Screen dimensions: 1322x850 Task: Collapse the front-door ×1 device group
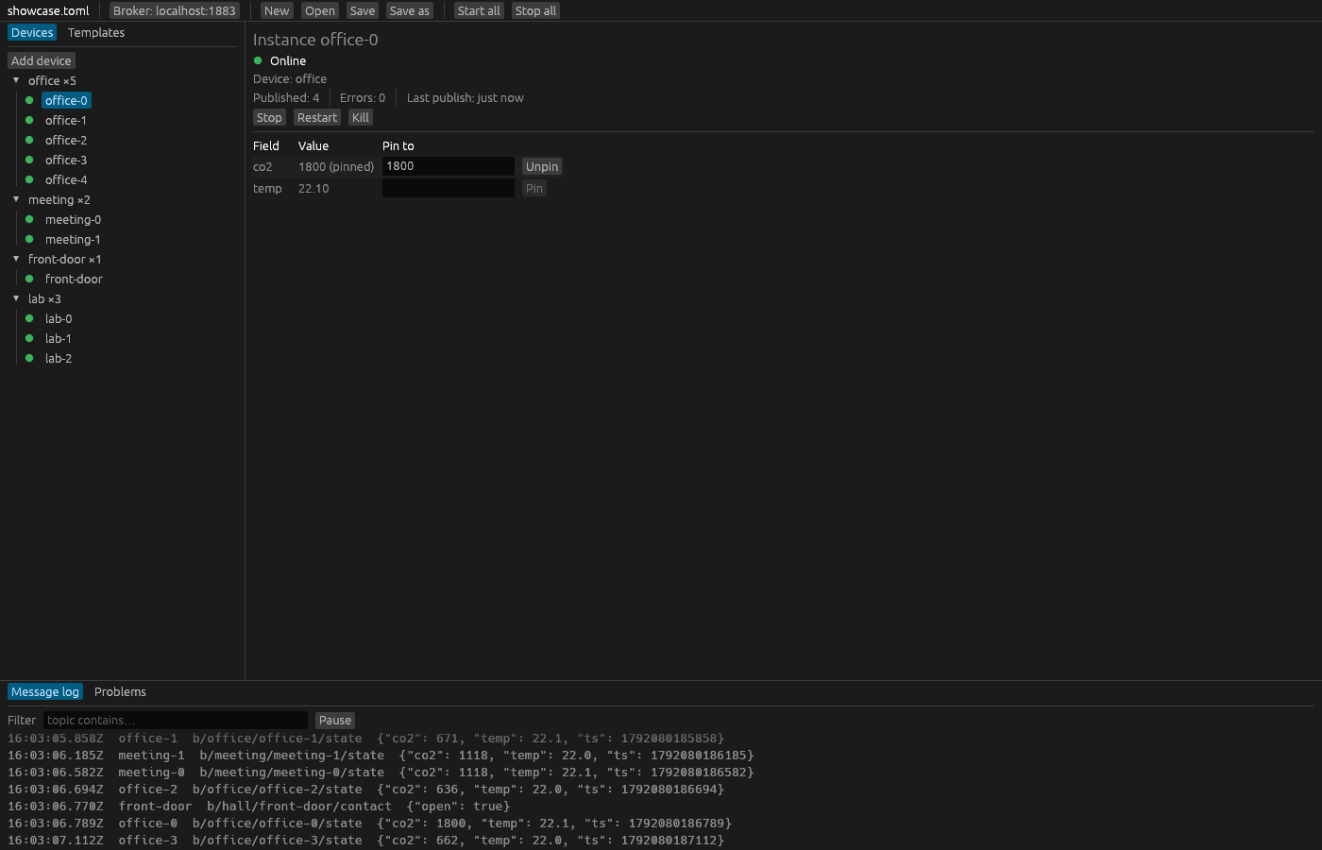click(x=16, y=259)
